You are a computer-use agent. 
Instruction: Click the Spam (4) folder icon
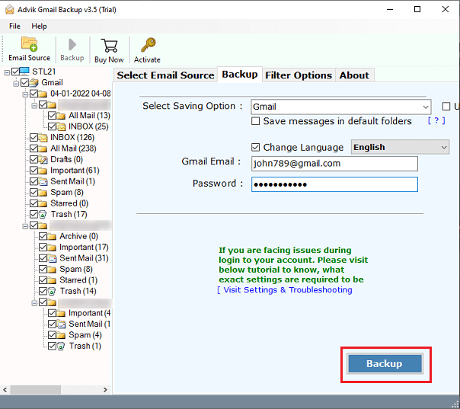(61, 335)
